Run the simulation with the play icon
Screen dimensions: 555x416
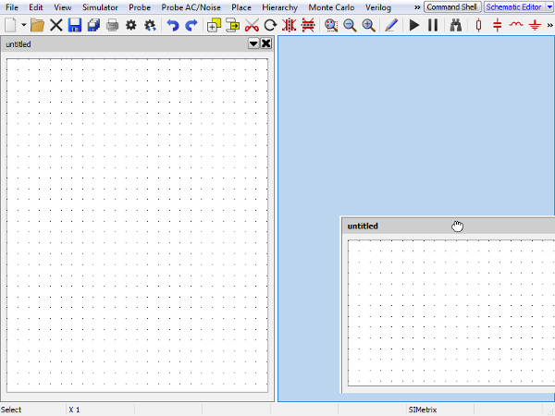point(414,26)
